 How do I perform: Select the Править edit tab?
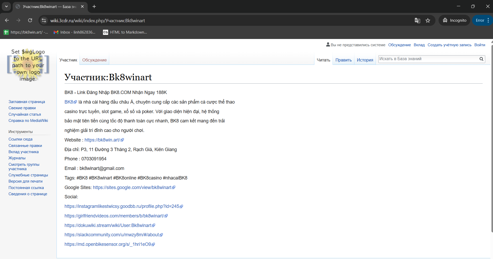point(343,60)
